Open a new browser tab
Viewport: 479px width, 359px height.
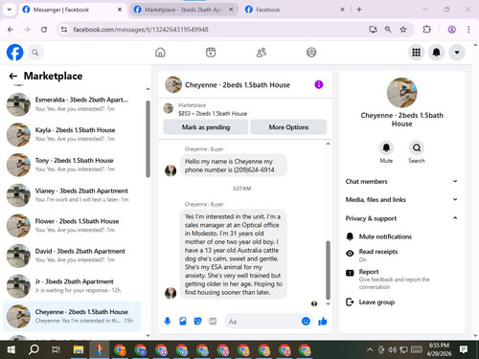pyautogui.click(x=359, y=10)
